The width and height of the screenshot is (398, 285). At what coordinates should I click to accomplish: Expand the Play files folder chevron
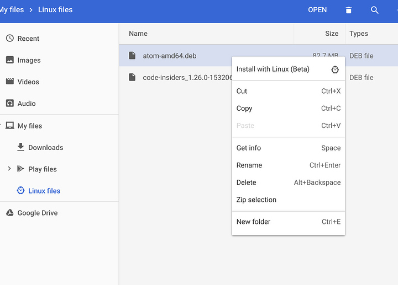point(9,169)
